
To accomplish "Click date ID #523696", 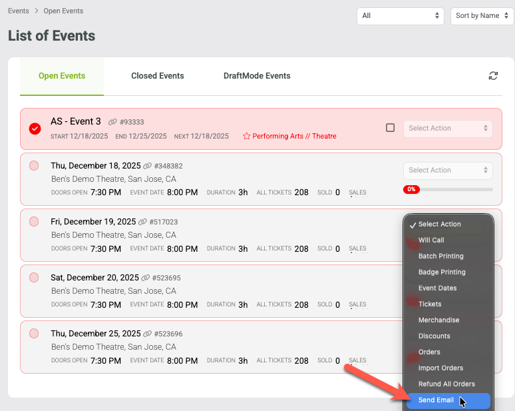I will click(x=168, y=334).
